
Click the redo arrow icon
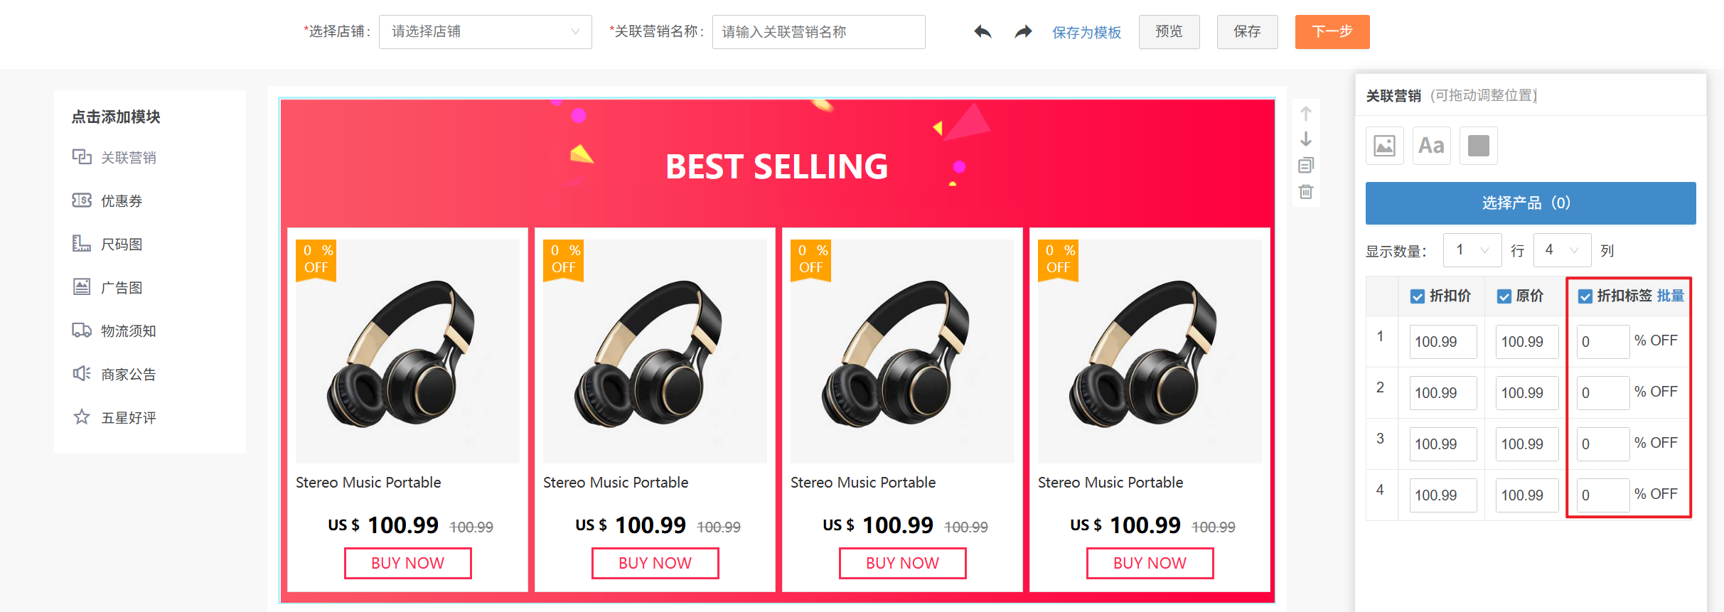pos(1023,32)
